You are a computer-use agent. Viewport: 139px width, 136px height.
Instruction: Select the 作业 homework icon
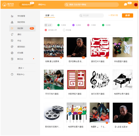(x=12, y=40)
